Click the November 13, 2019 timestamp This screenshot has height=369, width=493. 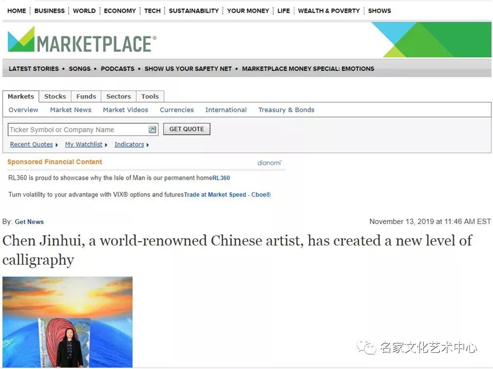point(430,222)
